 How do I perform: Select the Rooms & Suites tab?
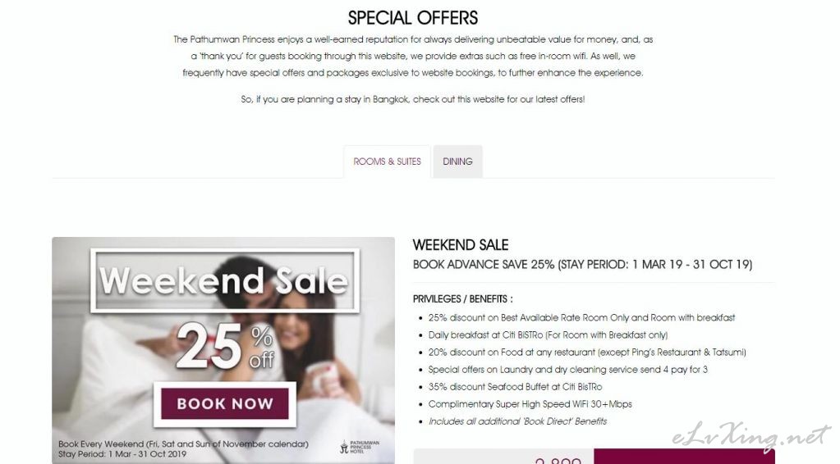point(387,161)
